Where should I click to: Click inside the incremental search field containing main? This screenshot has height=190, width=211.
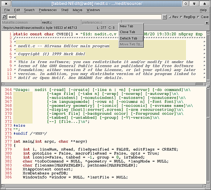(x=84, y=17)
